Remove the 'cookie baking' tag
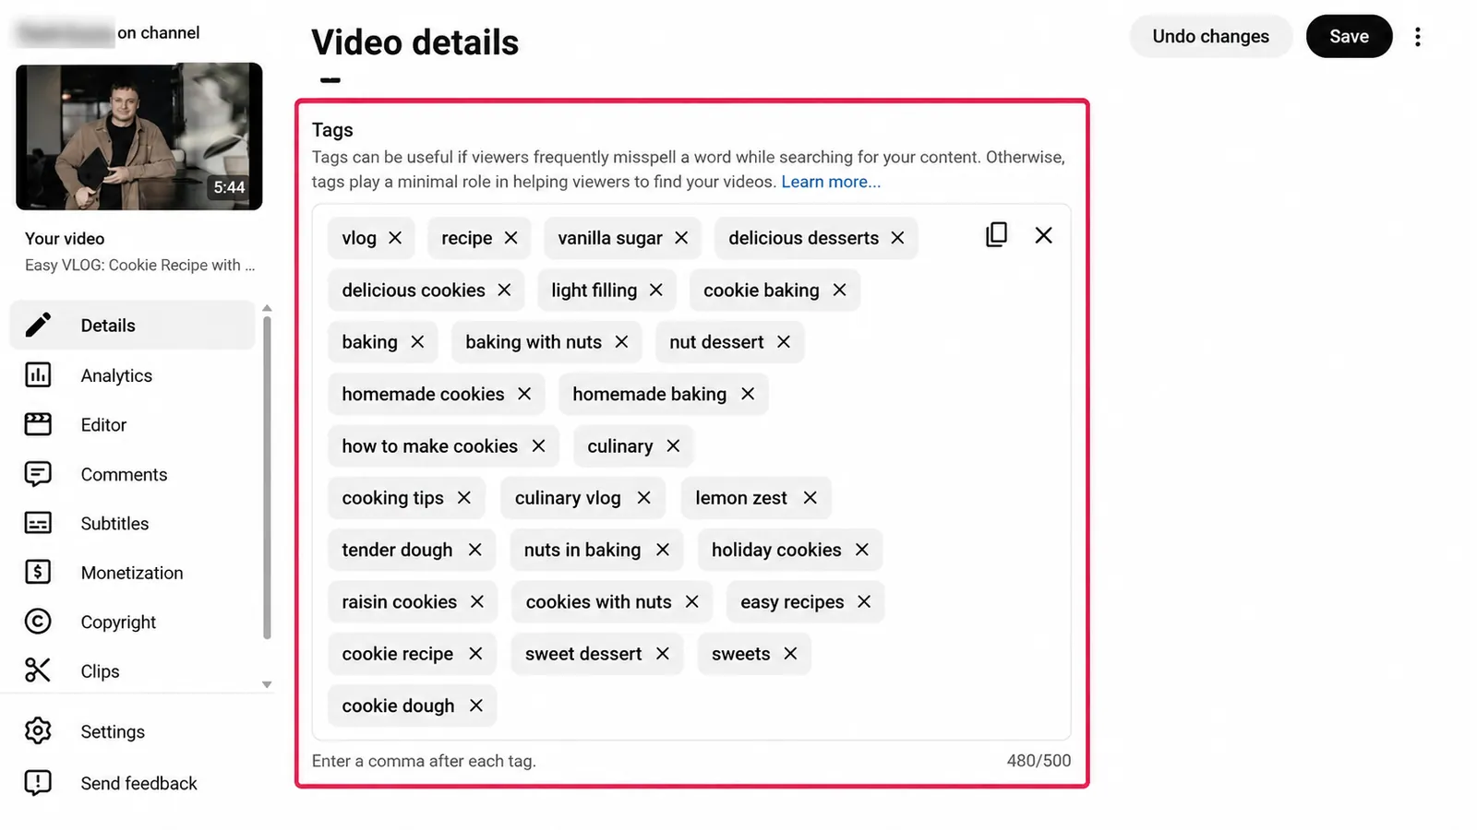 point(839,290)
